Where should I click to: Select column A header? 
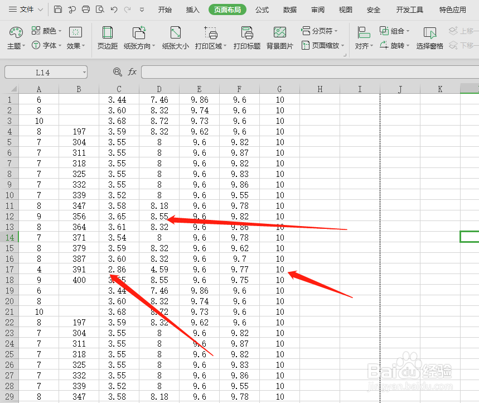coord(39,89)
